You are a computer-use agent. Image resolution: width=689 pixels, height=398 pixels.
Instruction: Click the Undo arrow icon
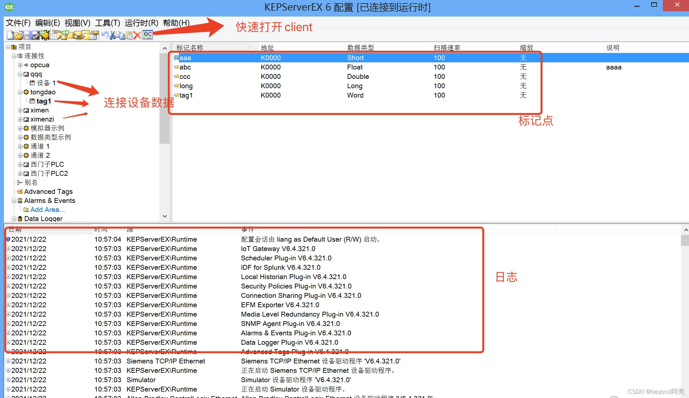click(x=105, y=35)
